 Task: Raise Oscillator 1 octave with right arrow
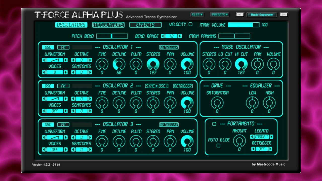[x=90, y=60]
